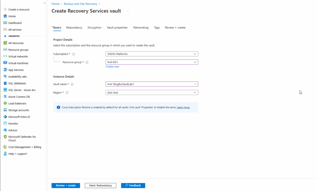This screenshot has width=317, height=191.
Task: Click the SQL Server - Azure Arc icon
Action: click(x=5, y=90)
